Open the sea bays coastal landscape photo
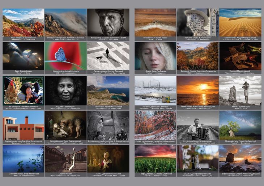The image size is (264, 186). [x=108, y=90]
